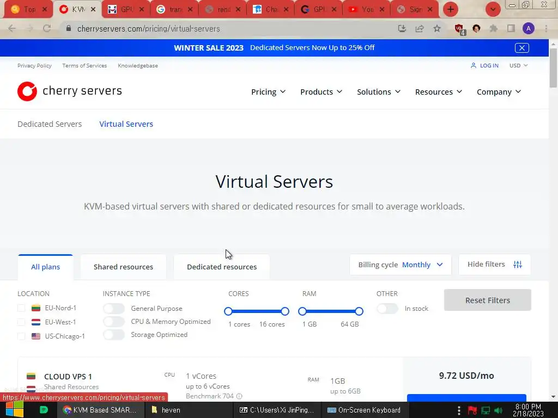Toggle General Purpose instance type

(x=114, y=309)
